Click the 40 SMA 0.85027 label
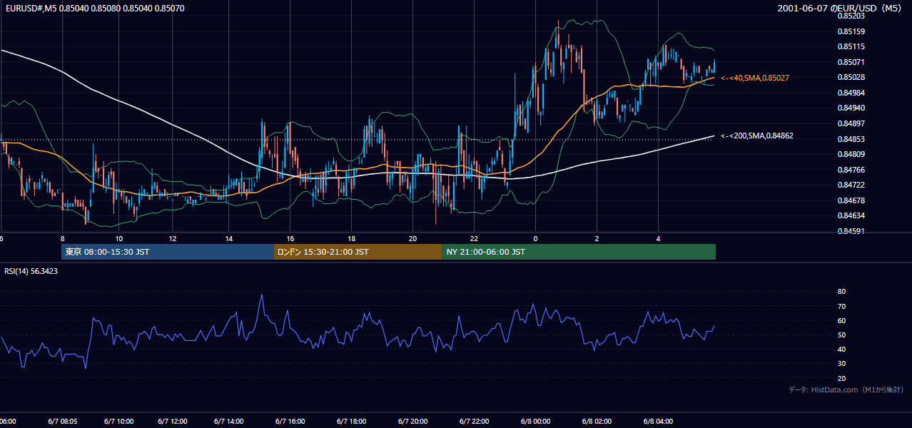The height and width of the screenshot is (428, 912). pos(755,78)
